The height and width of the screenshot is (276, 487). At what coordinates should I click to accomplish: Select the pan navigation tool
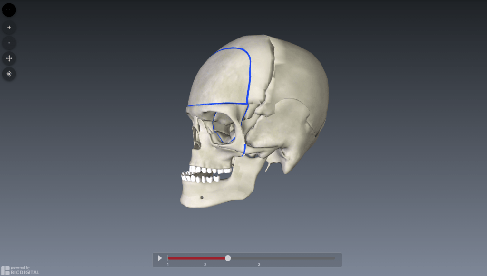(9, 59)
